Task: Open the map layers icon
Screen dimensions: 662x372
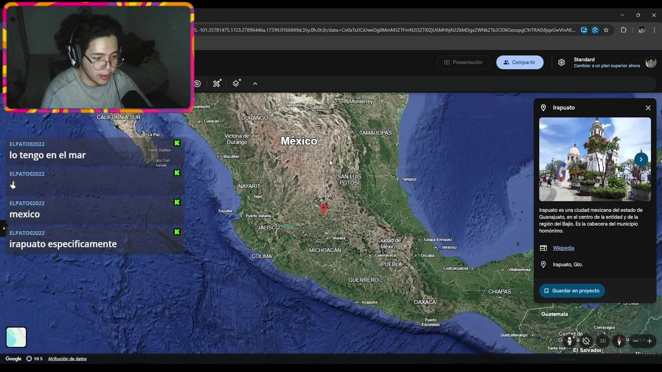Action: click(x=236, y=83)
